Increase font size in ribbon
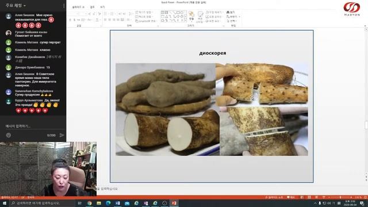The width and height of the screenshot is (368, 207). coord(89,14)
